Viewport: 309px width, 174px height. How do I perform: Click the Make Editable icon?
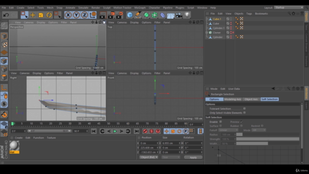coord(4,26)
